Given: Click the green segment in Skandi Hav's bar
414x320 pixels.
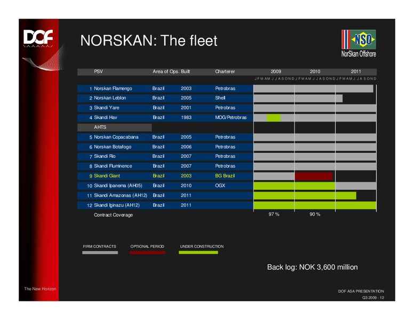Looking at the screenshot, I should click(274, 118).
